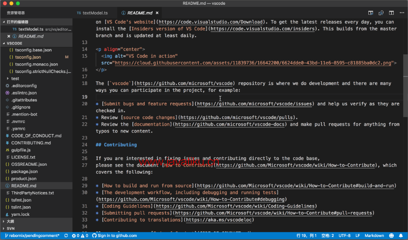Open .nvmrc file
This screenshot has height=240, width=408.
(x=36, y=121)
